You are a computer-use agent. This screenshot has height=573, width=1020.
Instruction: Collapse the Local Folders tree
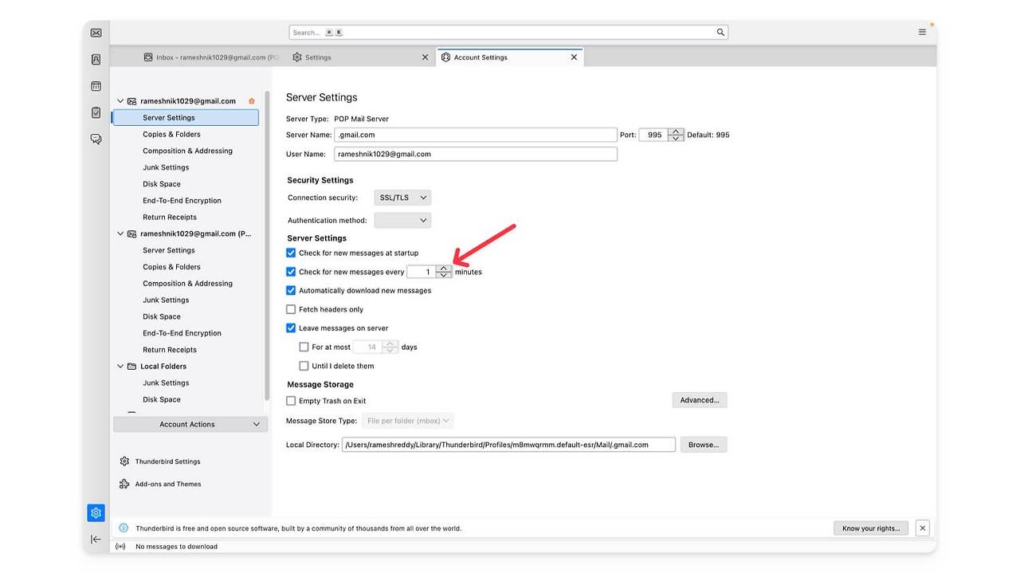coord(120,367)
